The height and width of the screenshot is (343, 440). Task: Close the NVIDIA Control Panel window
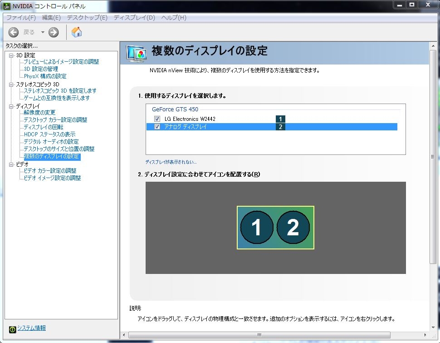click(x=428, y=5)
